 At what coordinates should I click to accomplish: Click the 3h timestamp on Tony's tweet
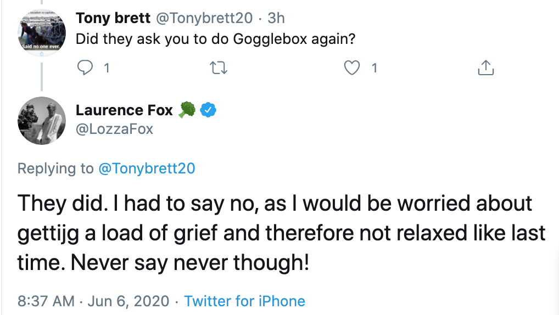[x=276, y=18]
